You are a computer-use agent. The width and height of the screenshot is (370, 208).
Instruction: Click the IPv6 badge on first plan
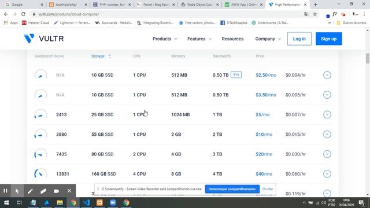click(x=236, y=75)
